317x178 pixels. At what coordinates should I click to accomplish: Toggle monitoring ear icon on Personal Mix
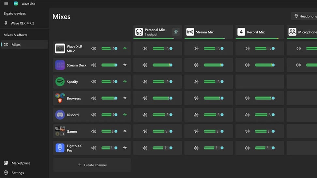(x=176, y=32)
